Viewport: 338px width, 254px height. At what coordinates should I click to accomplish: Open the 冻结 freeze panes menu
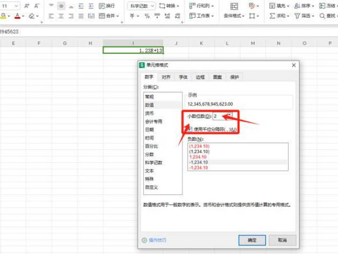[328, 6]
